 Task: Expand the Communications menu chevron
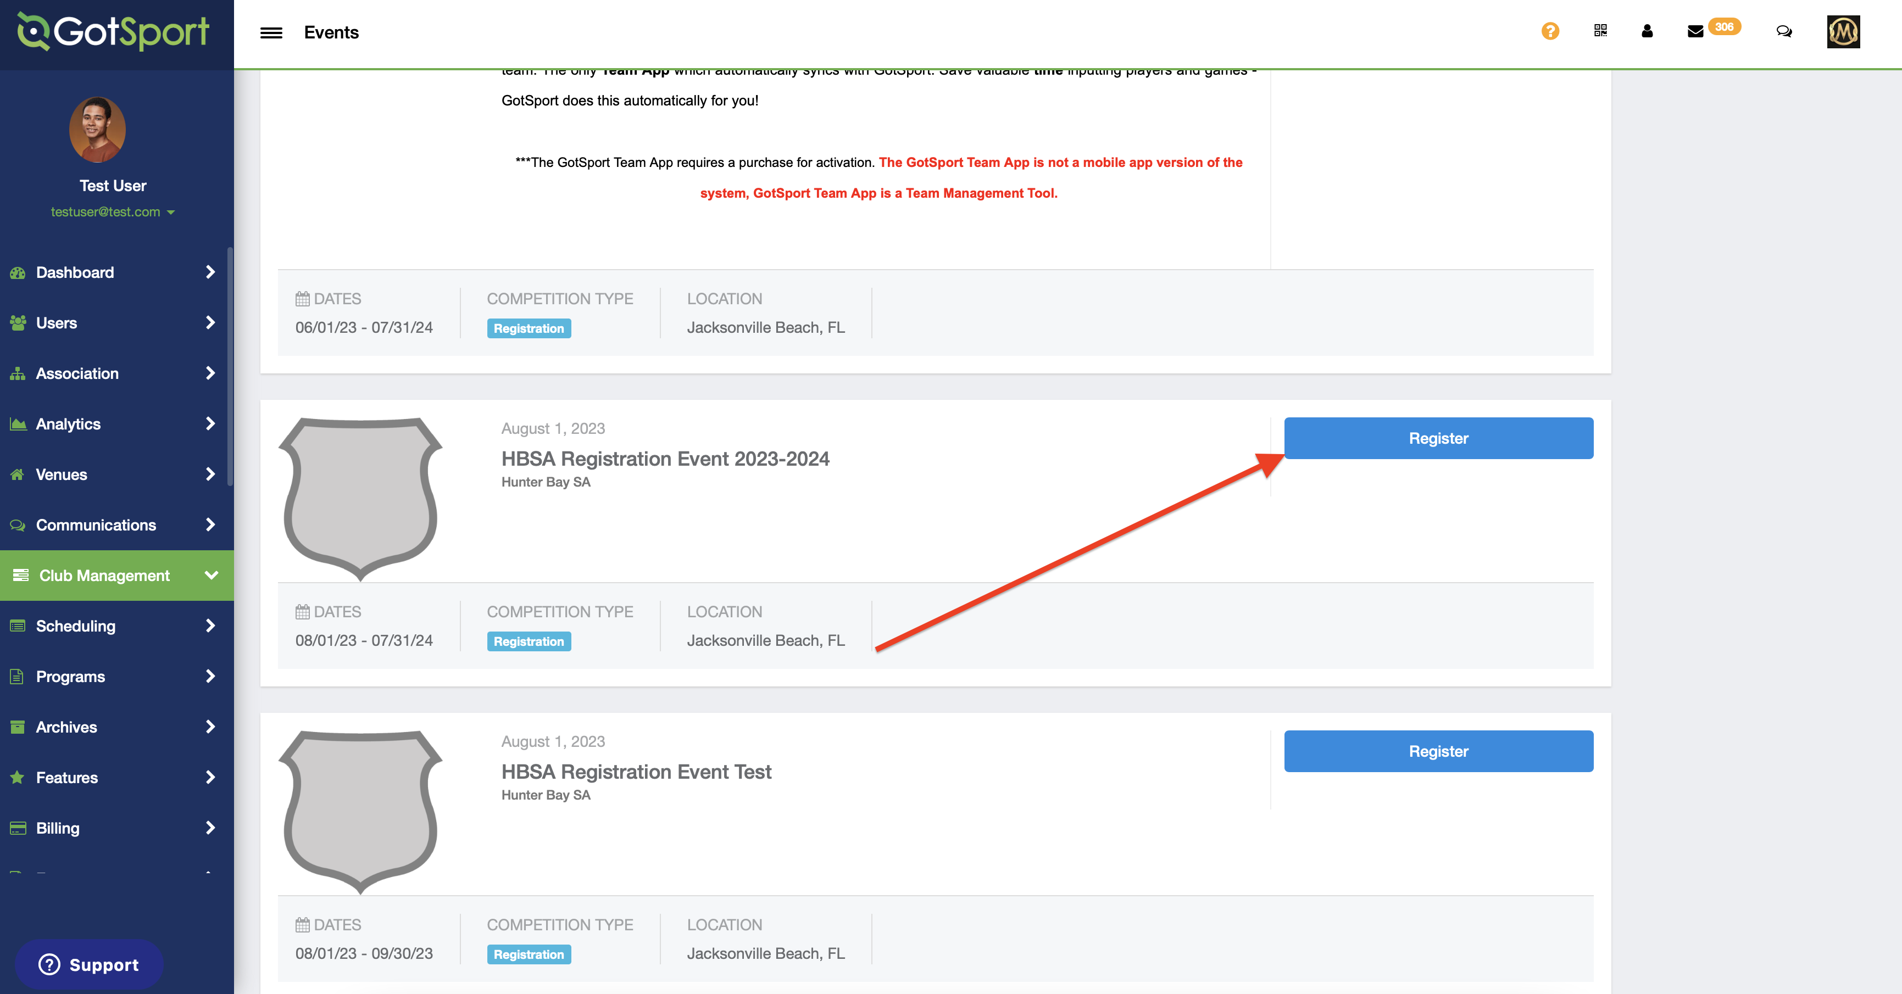point(210,524)
